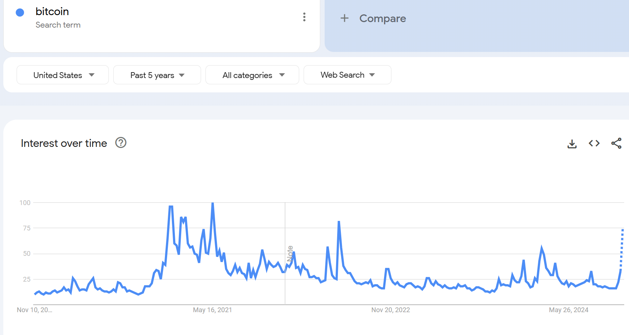Click the chart's highest peak at 100
Viewport: 629px width, 335px height.
click(x=212, y=203)
